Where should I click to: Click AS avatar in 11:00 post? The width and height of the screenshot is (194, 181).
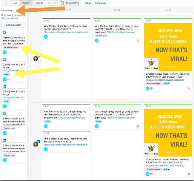pyautogui.click(x=46, y=126)
